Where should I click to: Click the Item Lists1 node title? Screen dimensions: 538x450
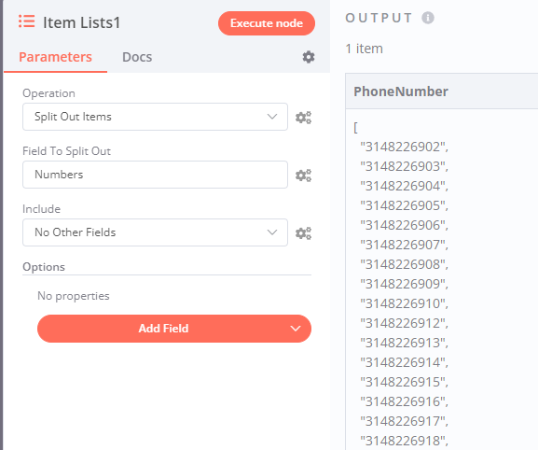[x=82, y=22]
